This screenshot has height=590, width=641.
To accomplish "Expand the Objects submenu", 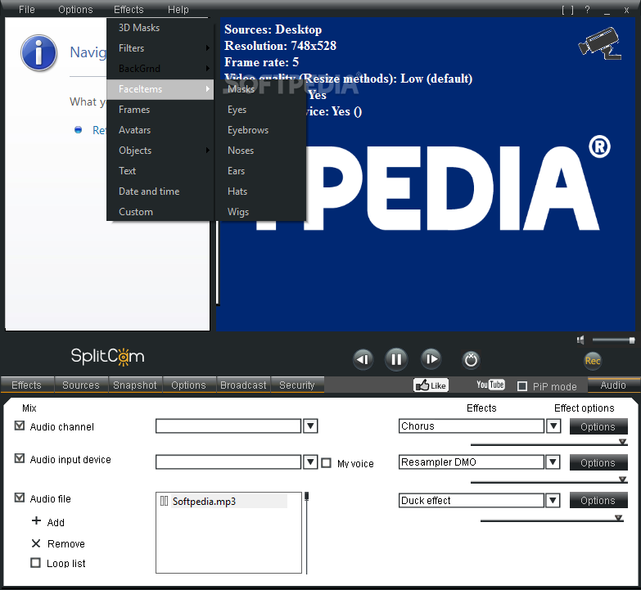I will coord(160,151).
